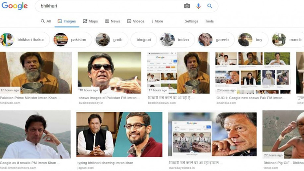Switch to the Videos tab

point(136,21)
